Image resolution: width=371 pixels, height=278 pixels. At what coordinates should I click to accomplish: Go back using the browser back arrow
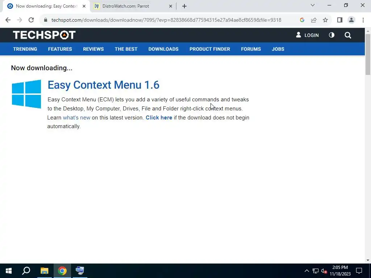(8, 20)
